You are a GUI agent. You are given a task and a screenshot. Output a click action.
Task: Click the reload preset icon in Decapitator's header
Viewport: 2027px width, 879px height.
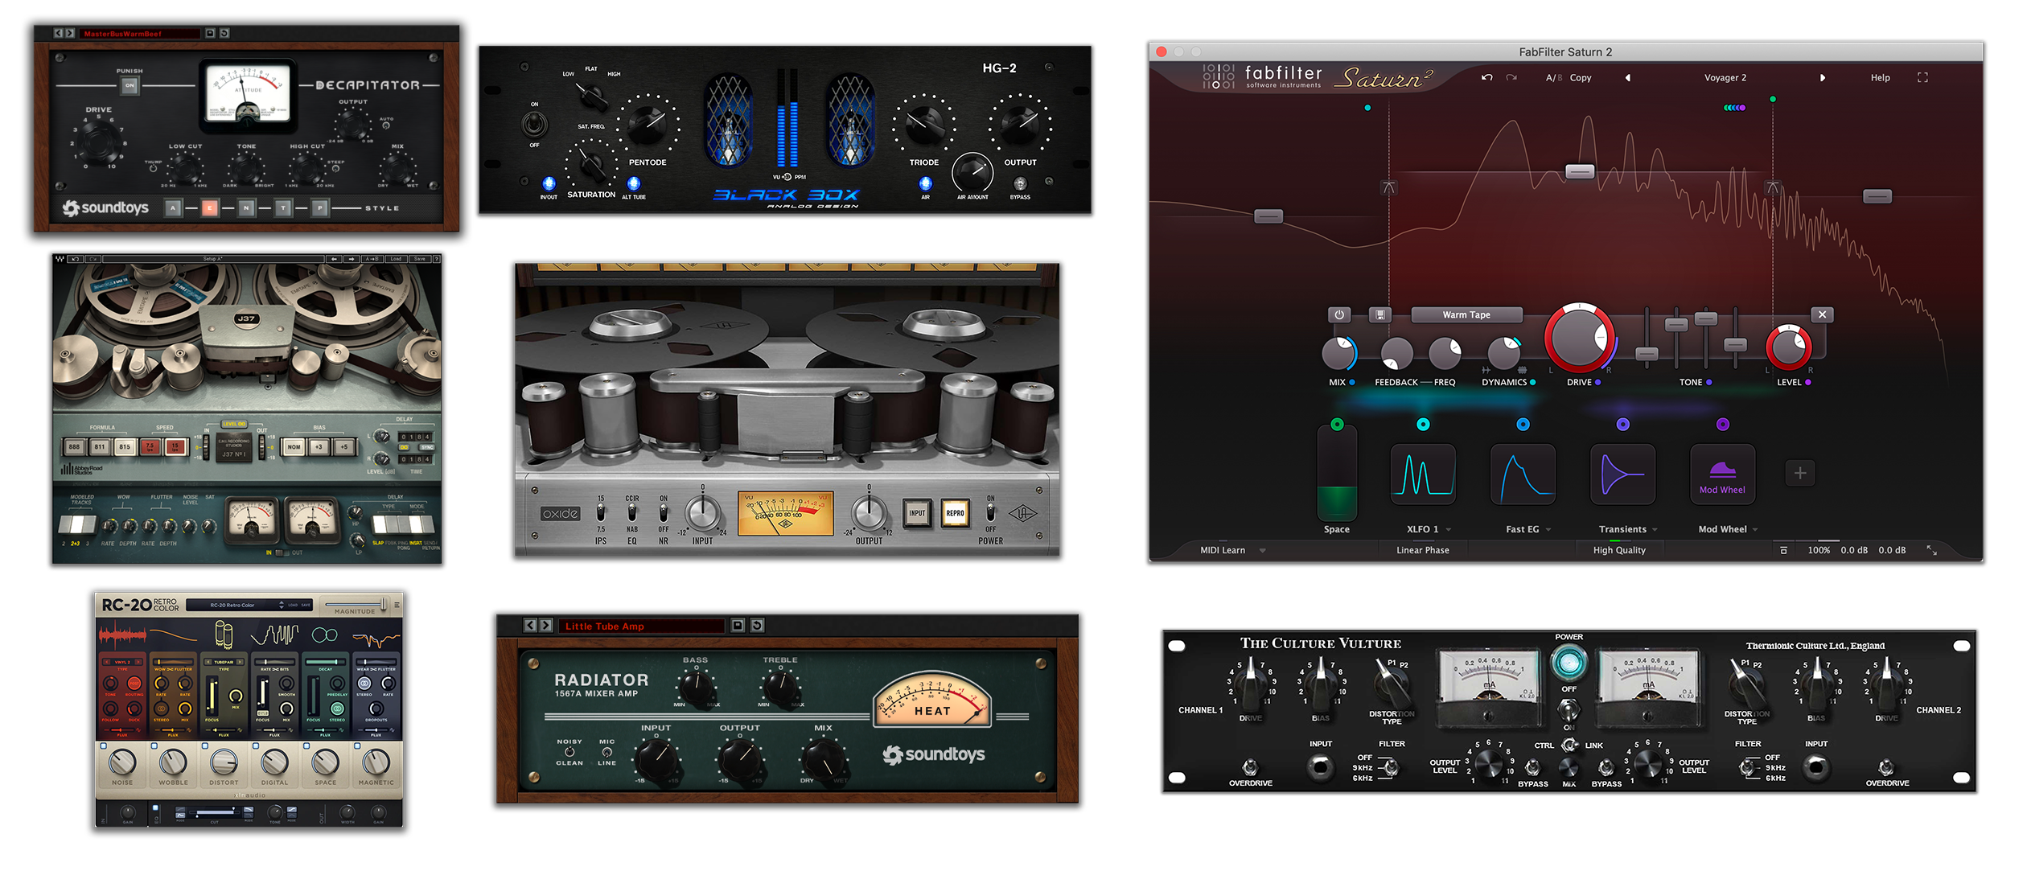click(x=224, y=33)
